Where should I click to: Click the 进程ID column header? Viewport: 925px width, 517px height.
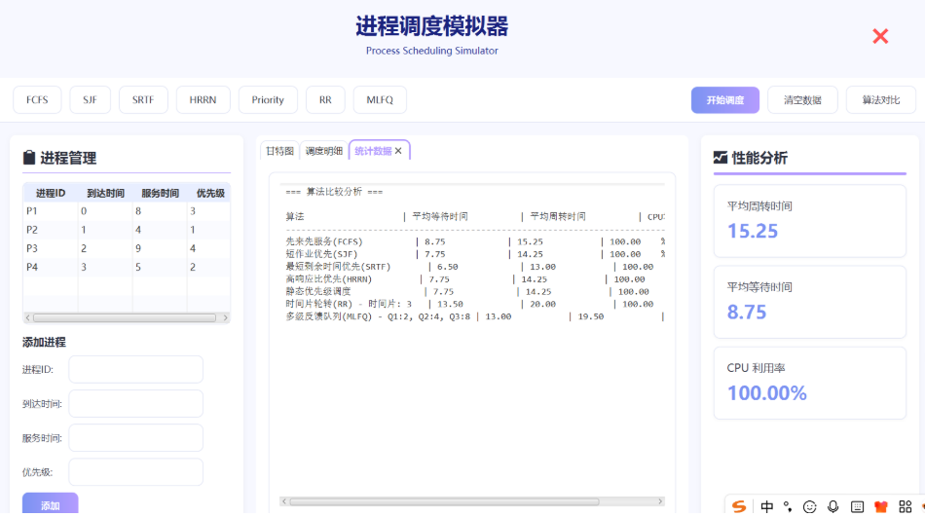(x=51, y=193)
